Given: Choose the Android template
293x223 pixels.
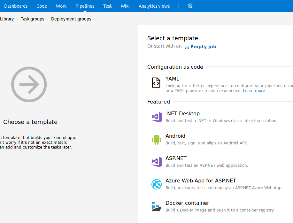Looking at the screenshot, I should [175, 136].
